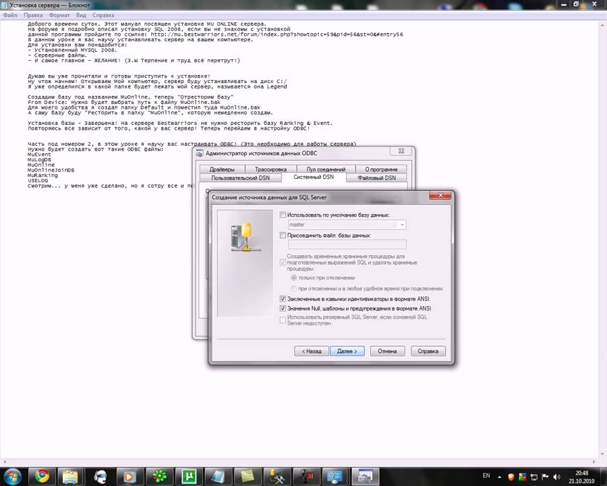
Task: Open the Формат menu in Notepad
Action: 59,15
